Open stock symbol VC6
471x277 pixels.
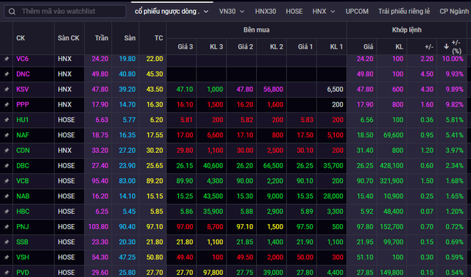tap(22, 59)
